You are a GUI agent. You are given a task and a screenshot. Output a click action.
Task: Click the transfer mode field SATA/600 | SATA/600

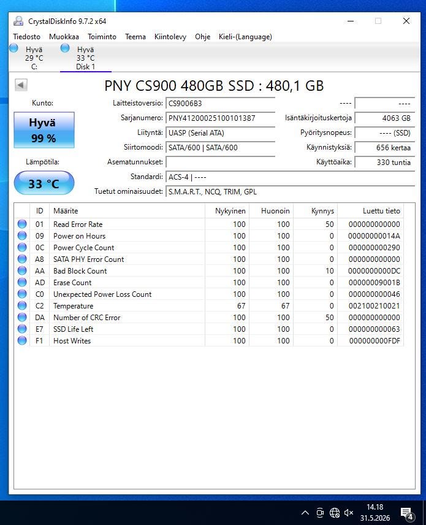point(220,148)
